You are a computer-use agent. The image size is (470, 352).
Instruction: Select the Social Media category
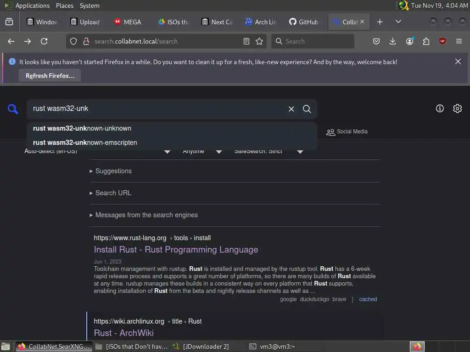[x=347, y=132]
